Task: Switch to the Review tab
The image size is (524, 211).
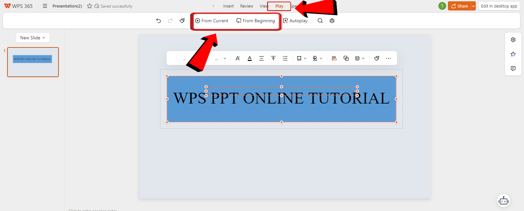Action: [247, 6]
